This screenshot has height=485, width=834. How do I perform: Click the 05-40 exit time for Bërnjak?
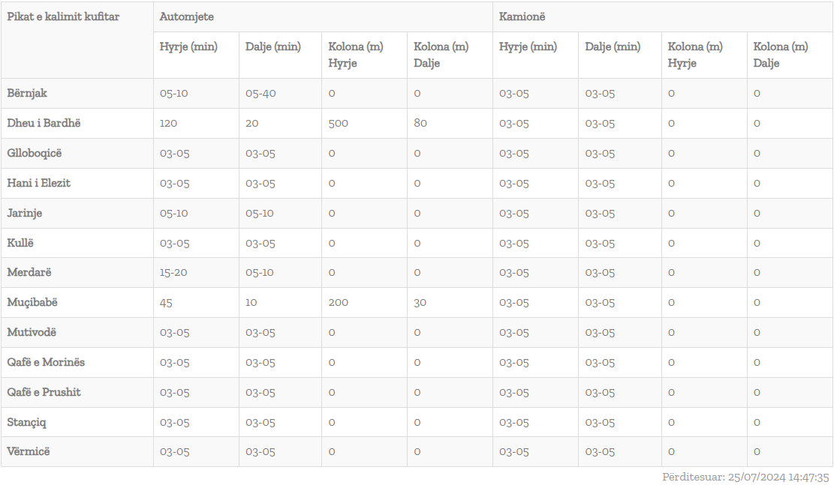pyautogui.click(x=260, y=94)
